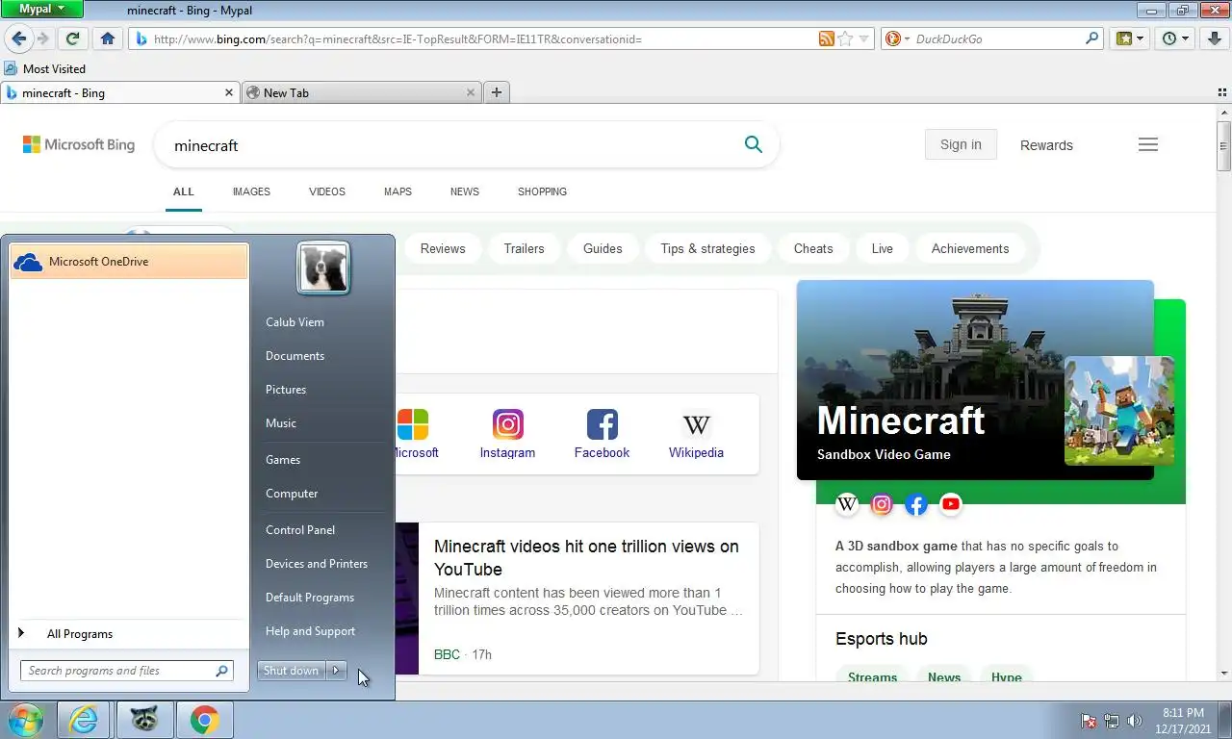Open Games from Start menu
The width and height of the screenshot is (1232, 739).
pos(283,460)
